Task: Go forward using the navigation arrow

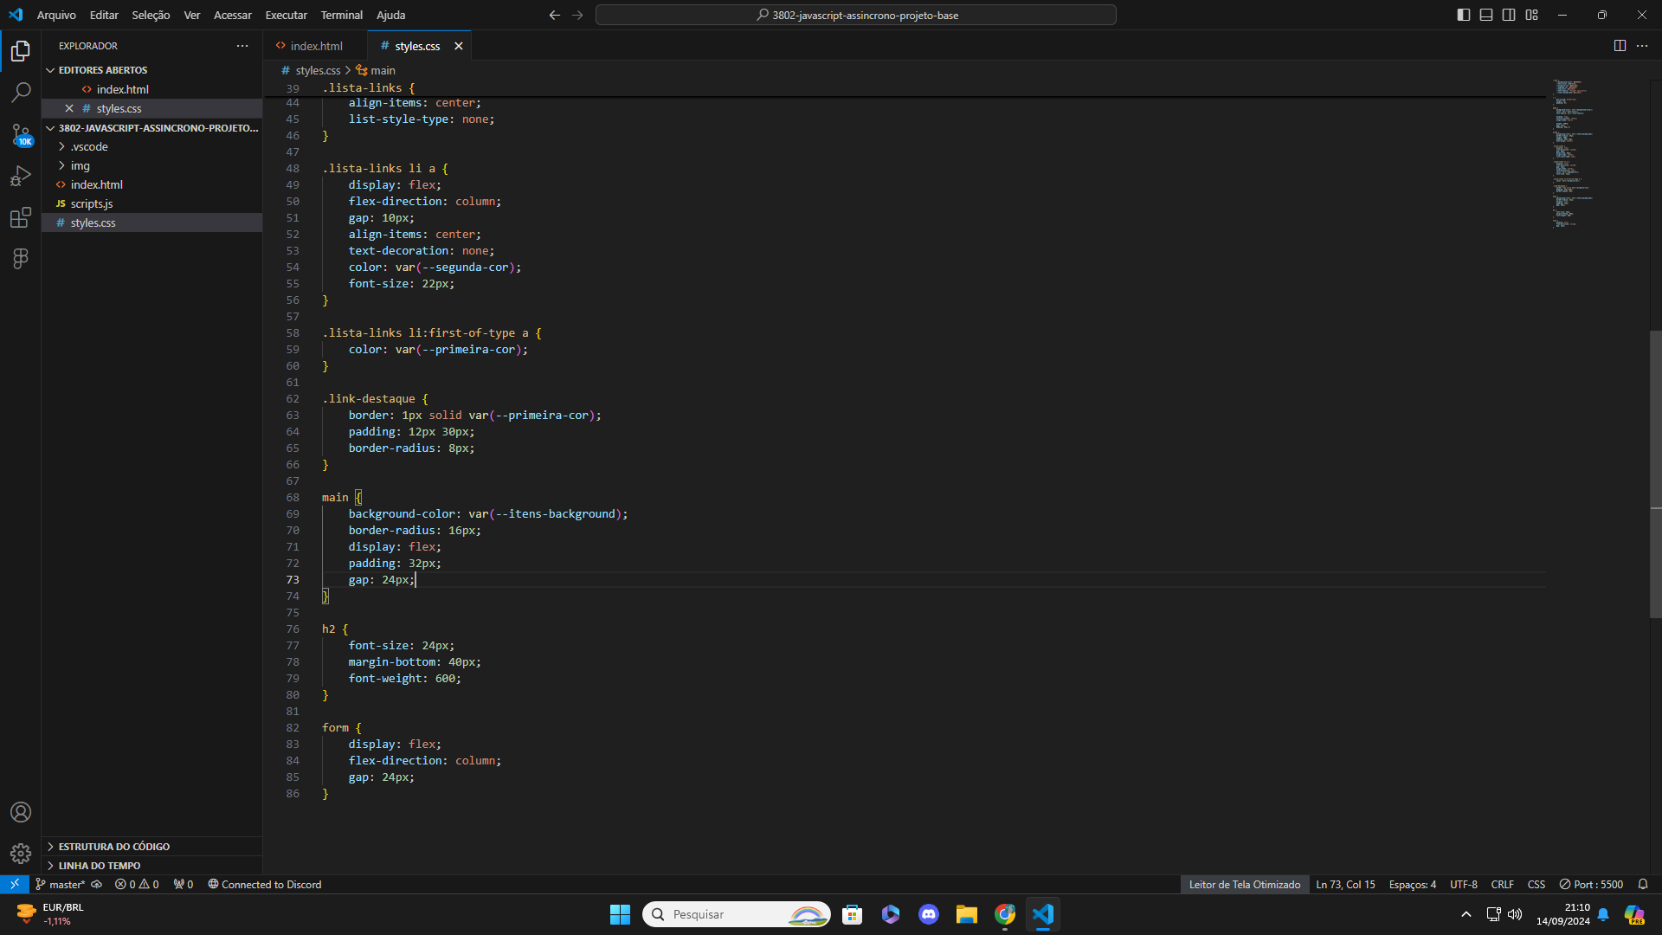Action: [x=577, y=15]
